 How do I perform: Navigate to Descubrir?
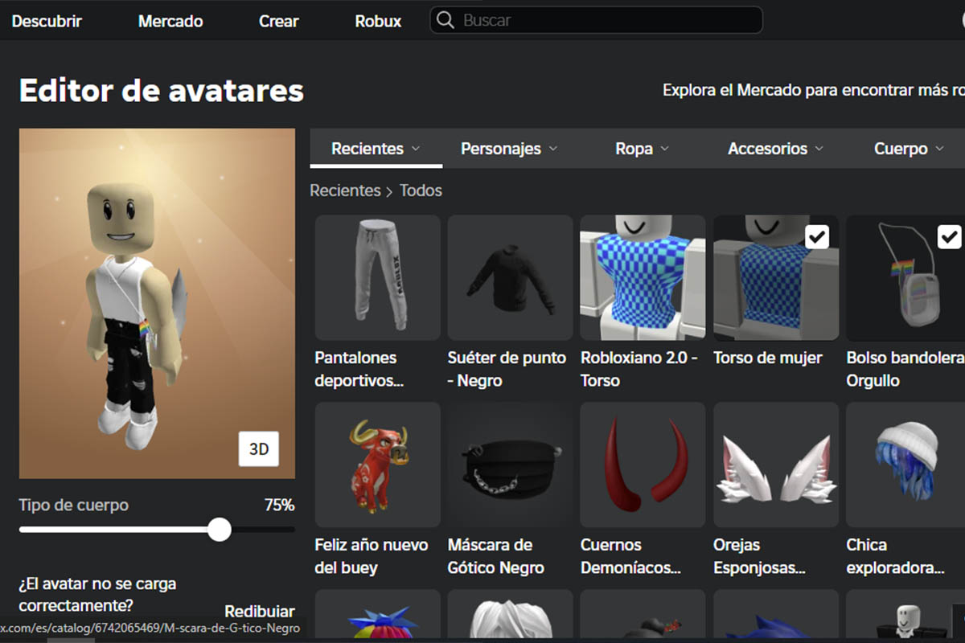tap(46, 21)
